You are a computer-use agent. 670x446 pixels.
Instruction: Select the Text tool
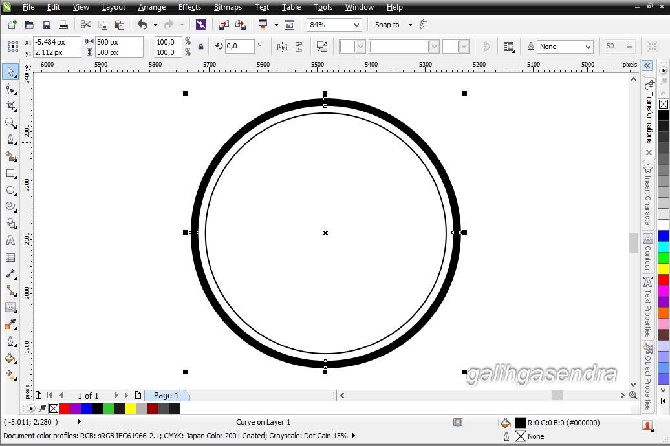pyautogui.click(x=11, y=240)
